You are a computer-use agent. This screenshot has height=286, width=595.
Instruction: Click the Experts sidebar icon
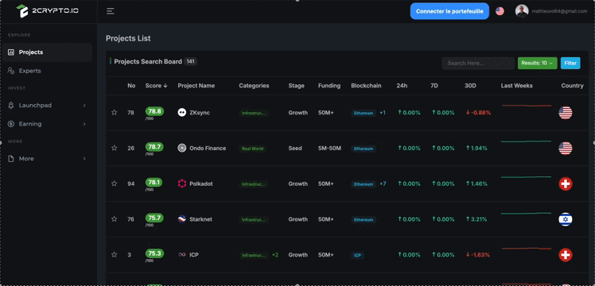(11, 71)
